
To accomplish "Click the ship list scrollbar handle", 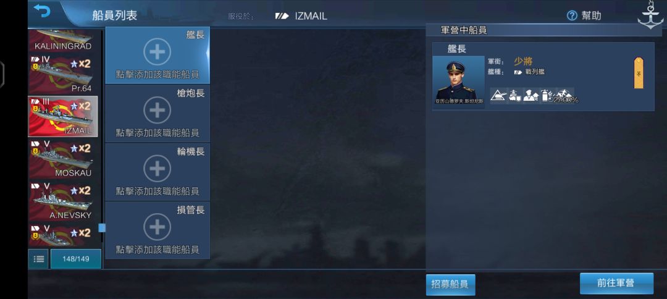I will pyautogui.click(x=102, y=228).
